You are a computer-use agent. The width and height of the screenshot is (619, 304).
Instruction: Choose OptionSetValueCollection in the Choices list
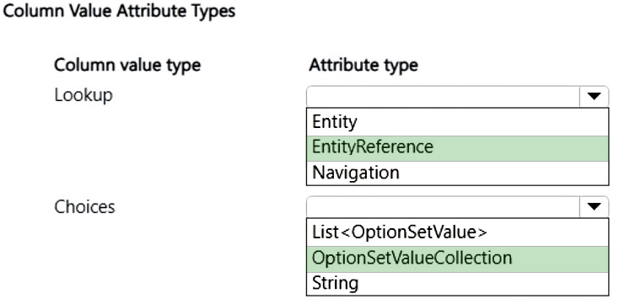(458, 259)
